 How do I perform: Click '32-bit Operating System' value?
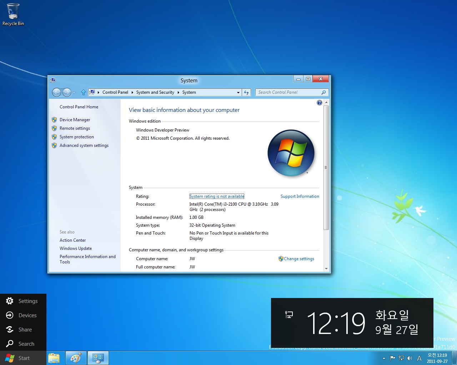pyautogui.click(x=212, y=225)
